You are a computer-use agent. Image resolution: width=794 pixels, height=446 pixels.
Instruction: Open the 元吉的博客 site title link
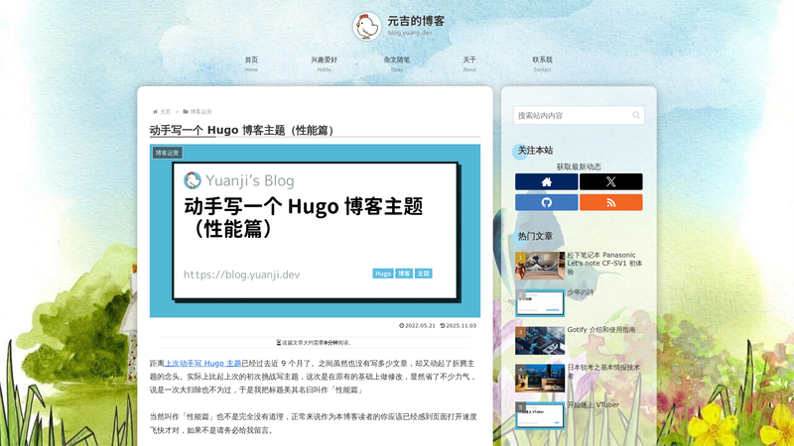(x=416, y=21)
